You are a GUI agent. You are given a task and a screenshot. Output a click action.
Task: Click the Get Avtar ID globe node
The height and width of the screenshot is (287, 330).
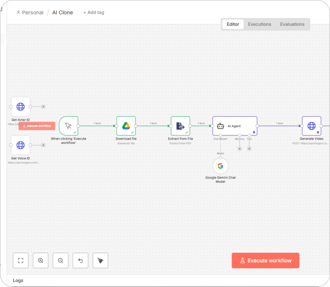coord(21,107)
